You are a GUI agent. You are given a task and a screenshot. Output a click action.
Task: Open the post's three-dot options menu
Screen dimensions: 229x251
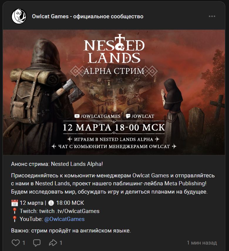(x=212, y=16)
